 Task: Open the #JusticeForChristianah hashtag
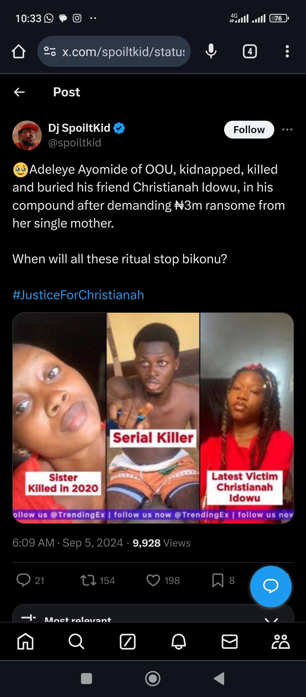[x=78, y=295]
